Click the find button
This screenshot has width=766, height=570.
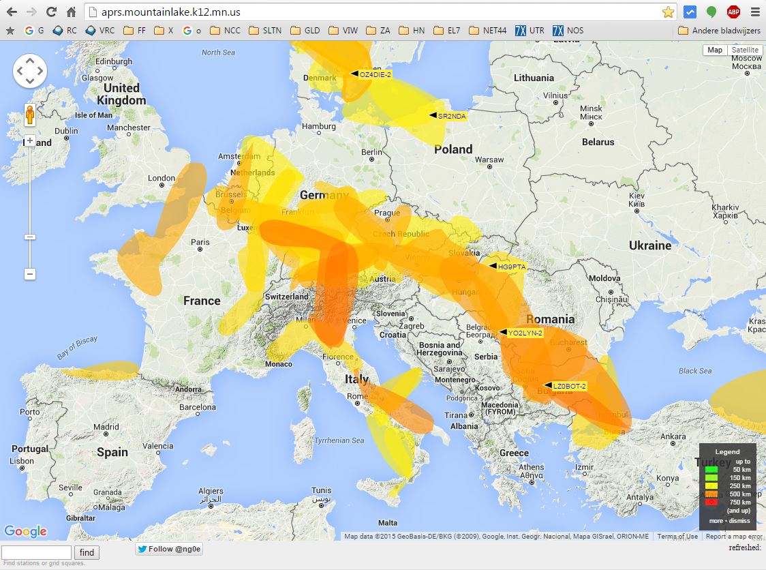pos(87,552)
